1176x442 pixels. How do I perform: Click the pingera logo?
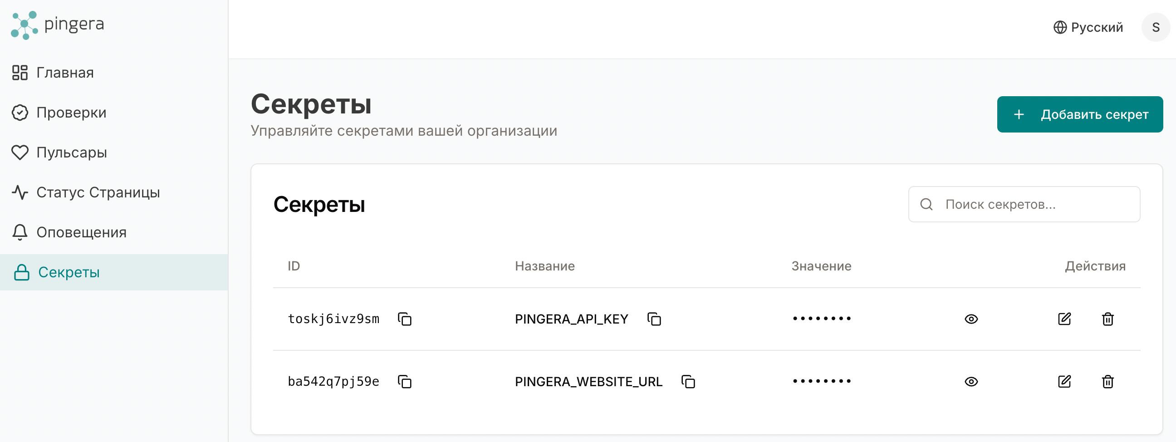(58, 25)
